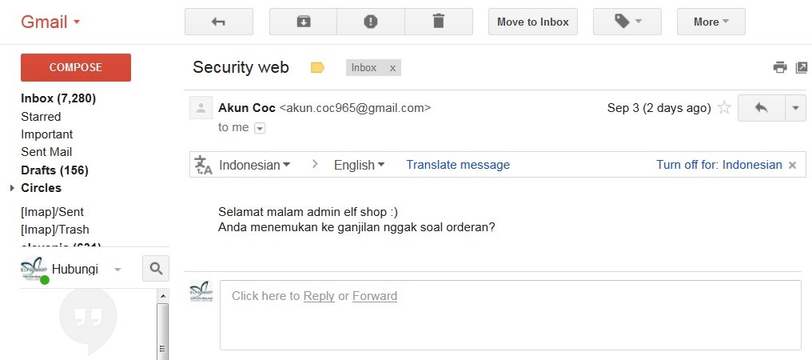
Task: Star the message from Akun Coc
Action: [724, 108]
